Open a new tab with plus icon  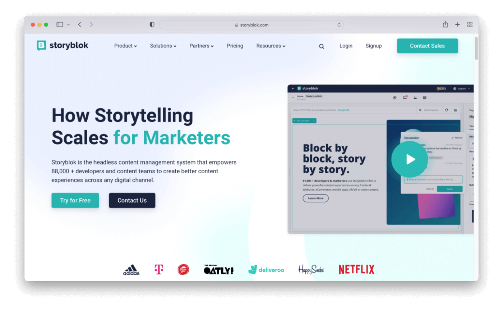457,25
